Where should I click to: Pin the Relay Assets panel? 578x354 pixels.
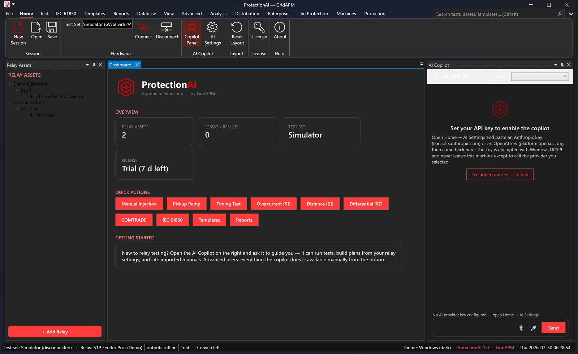[x=94, y=65]
